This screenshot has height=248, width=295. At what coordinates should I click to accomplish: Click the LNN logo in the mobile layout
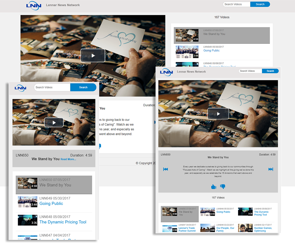click(x=20, y=88)
